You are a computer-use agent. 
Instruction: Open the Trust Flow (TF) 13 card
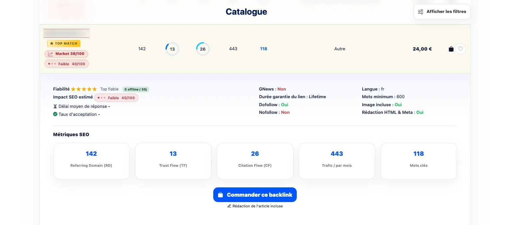[173, 161]
